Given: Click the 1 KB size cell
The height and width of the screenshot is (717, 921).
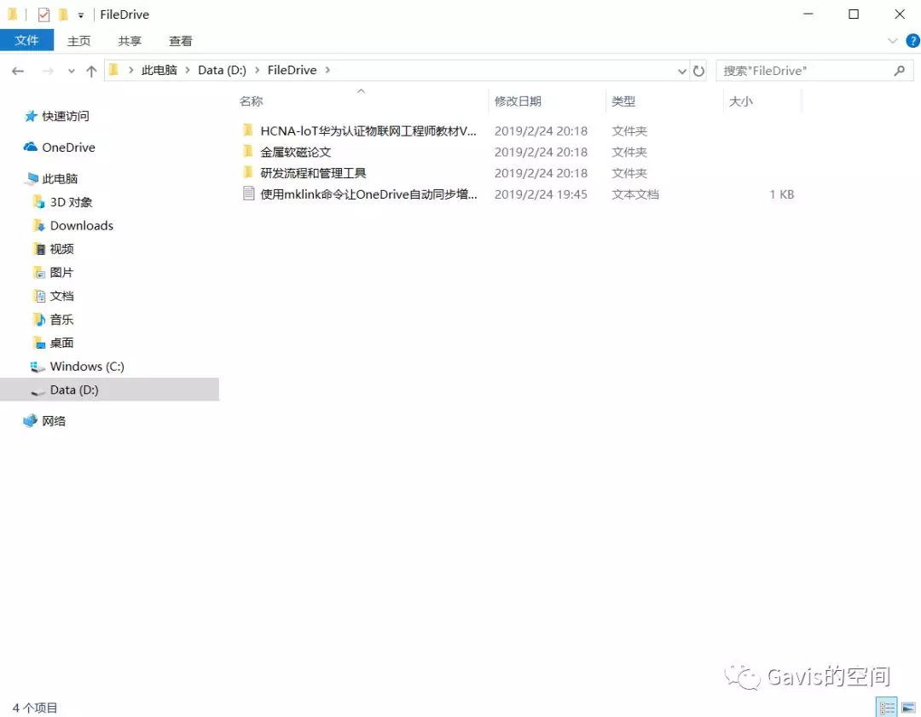Looking at the screenshot, I should point(781,194).
